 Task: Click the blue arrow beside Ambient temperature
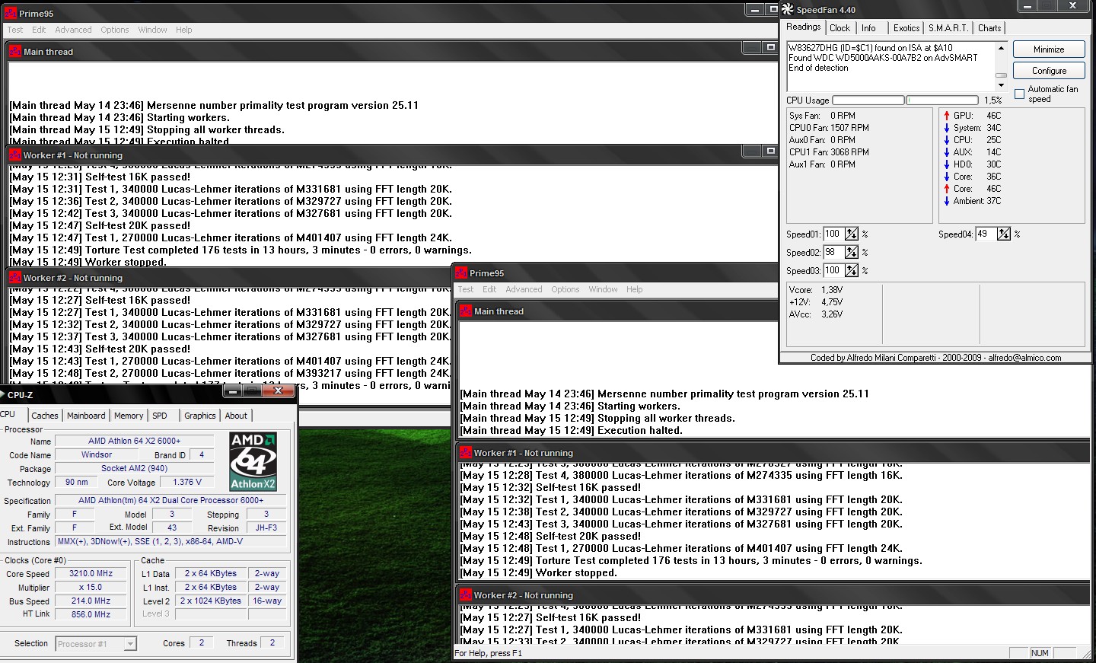pyautogui.click(x=947, y=201)
